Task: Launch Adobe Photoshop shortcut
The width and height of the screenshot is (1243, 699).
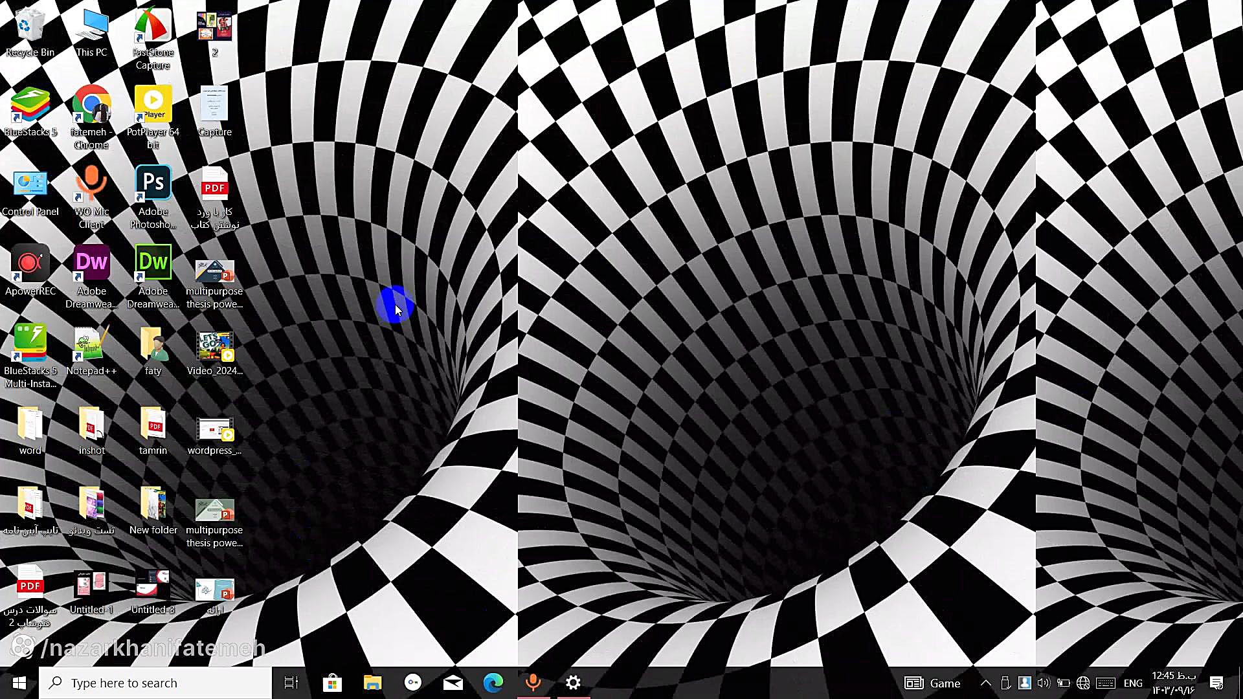Action: click(153, 198)
